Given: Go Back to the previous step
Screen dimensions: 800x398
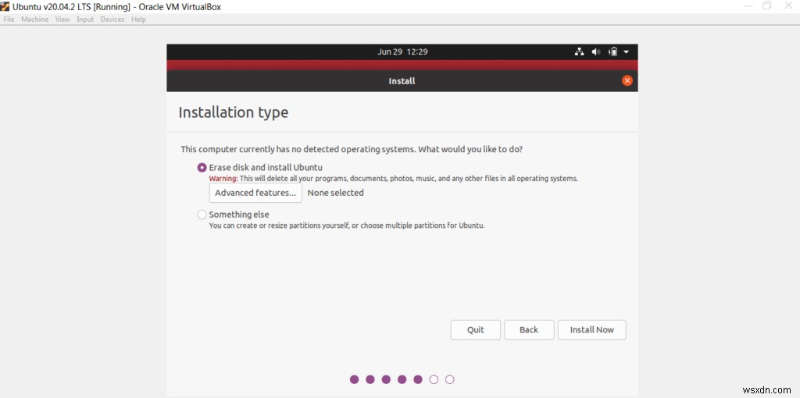Looking at the screenshot, I should pyautogui.click(x=529, y=329).
